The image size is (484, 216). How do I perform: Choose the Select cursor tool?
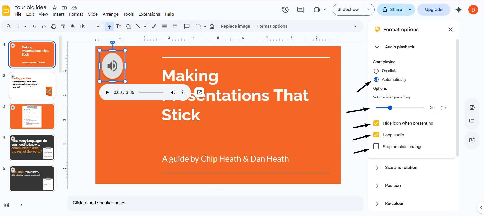109,26
